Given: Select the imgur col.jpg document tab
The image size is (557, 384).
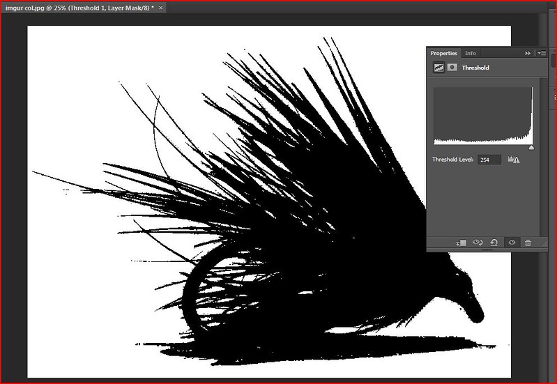Looking at the screenshot, I should [x=77, y=7].
